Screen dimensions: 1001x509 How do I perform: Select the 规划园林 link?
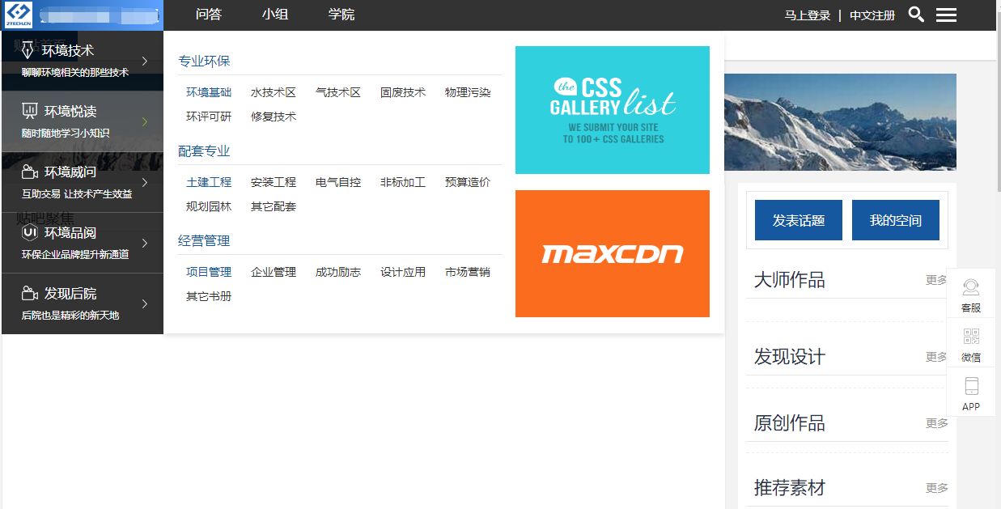209,207
